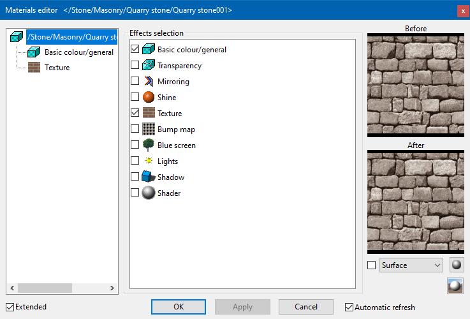Toggle the Automatic refresh checkbox

point(349,307)
